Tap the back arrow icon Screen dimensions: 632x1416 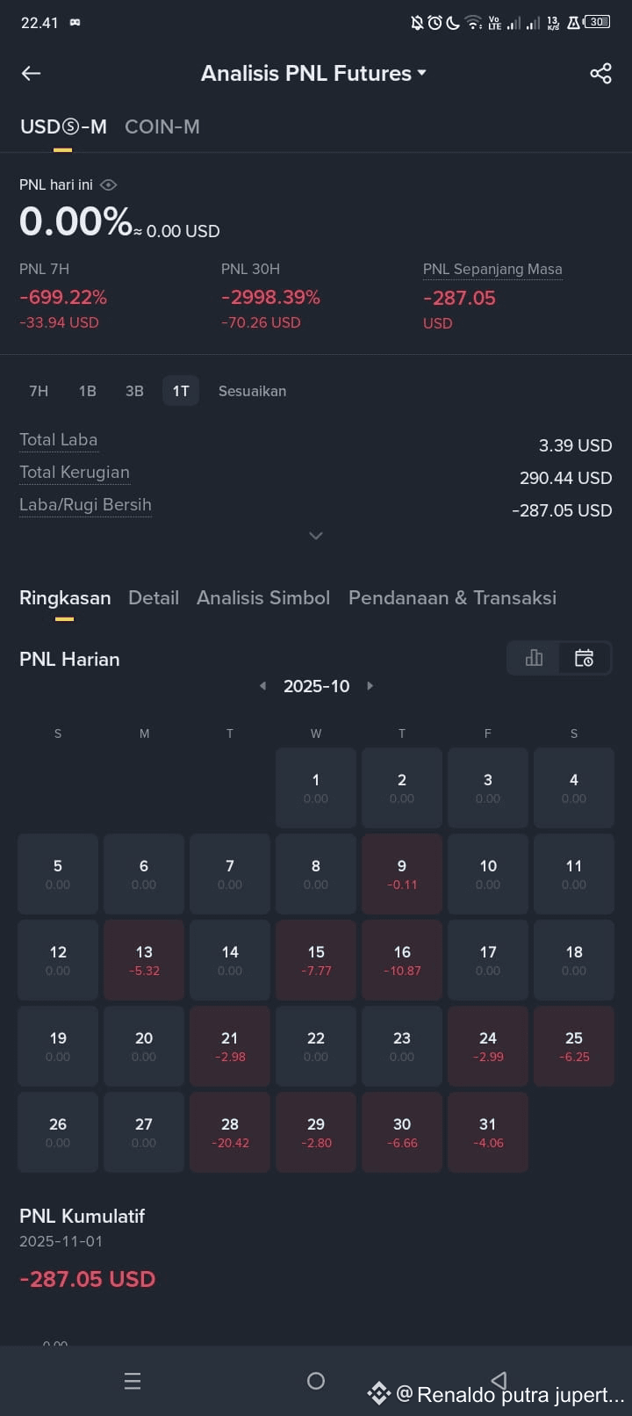coord(31,74)
